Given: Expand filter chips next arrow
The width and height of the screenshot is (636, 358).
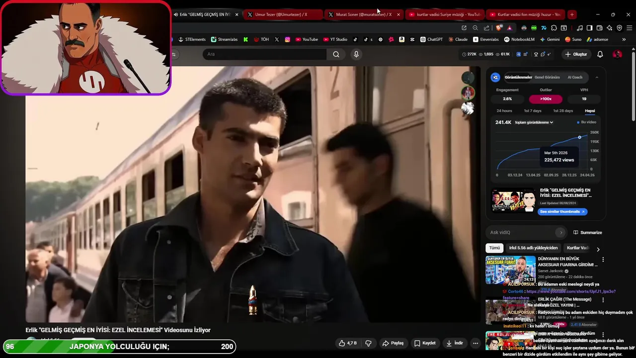Looking at the screenshot, I should point(598,249).
